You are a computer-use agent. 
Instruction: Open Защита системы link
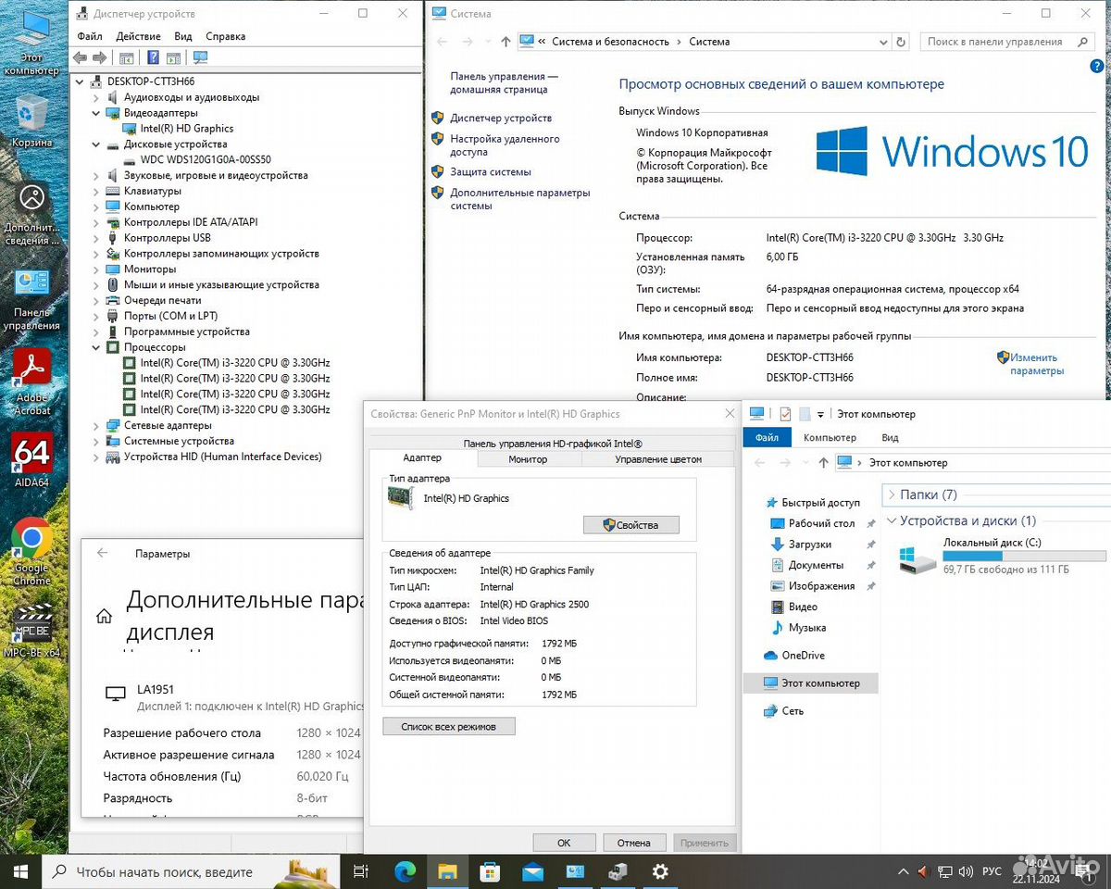click(x=491, y=171)
